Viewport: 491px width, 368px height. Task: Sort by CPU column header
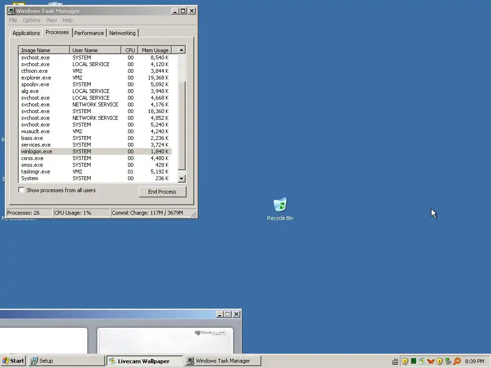[129, 50]
